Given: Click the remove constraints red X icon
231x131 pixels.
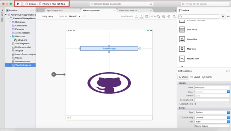Looking at the screenshot, I should [141, 16].
